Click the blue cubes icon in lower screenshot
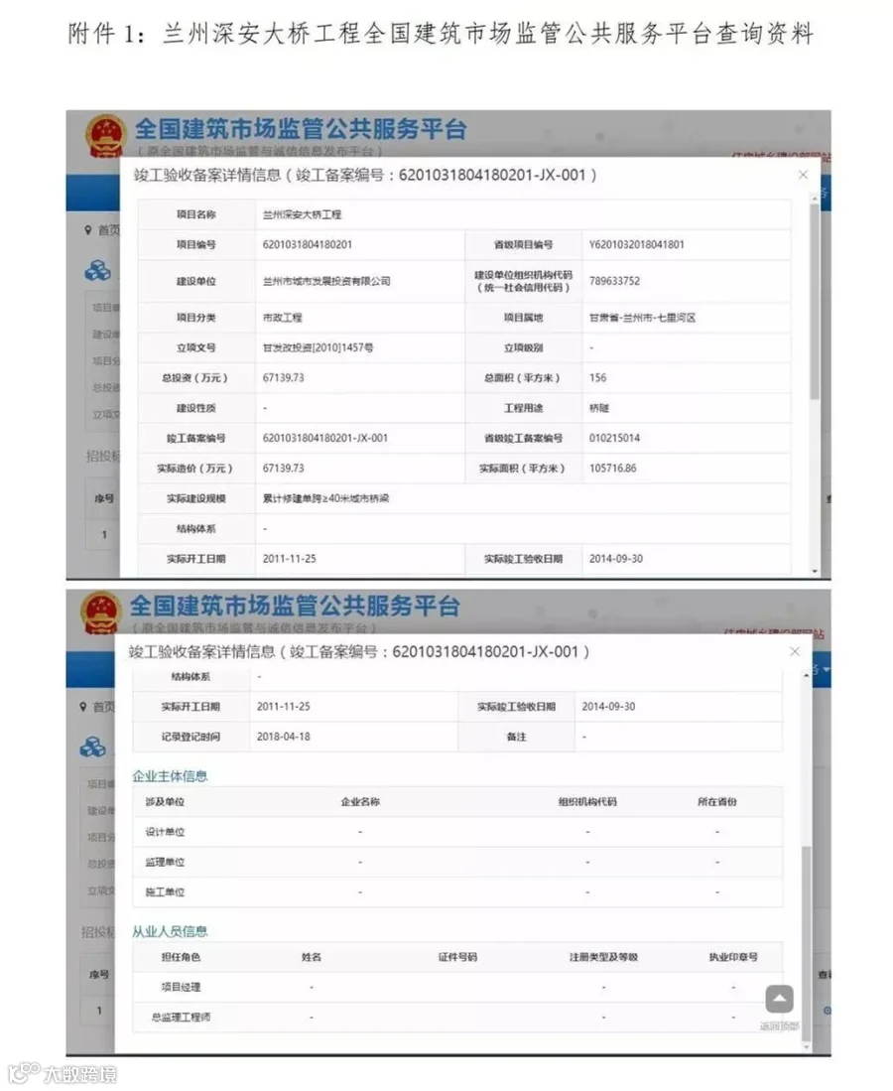This screenshot has height=1091, width=893. (92, 748)
